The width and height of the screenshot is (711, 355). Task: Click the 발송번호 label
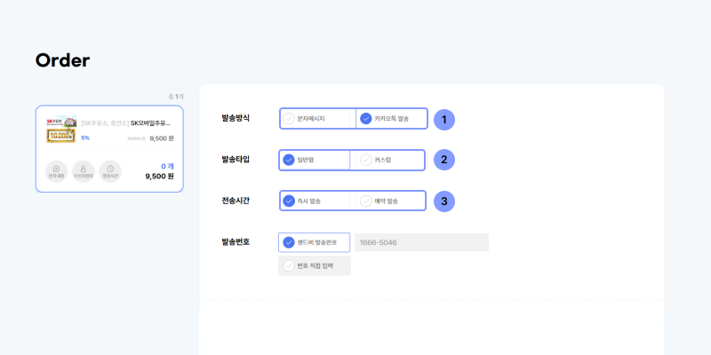(236, 241)
